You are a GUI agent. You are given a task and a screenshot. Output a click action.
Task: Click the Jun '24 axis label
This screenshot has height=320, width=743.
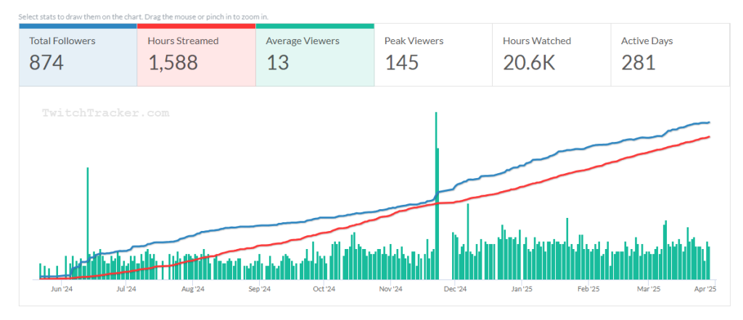[x=62, y=290]
